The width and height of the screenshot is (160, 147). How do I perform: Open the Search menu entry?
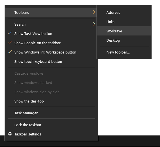click(51, 24)
